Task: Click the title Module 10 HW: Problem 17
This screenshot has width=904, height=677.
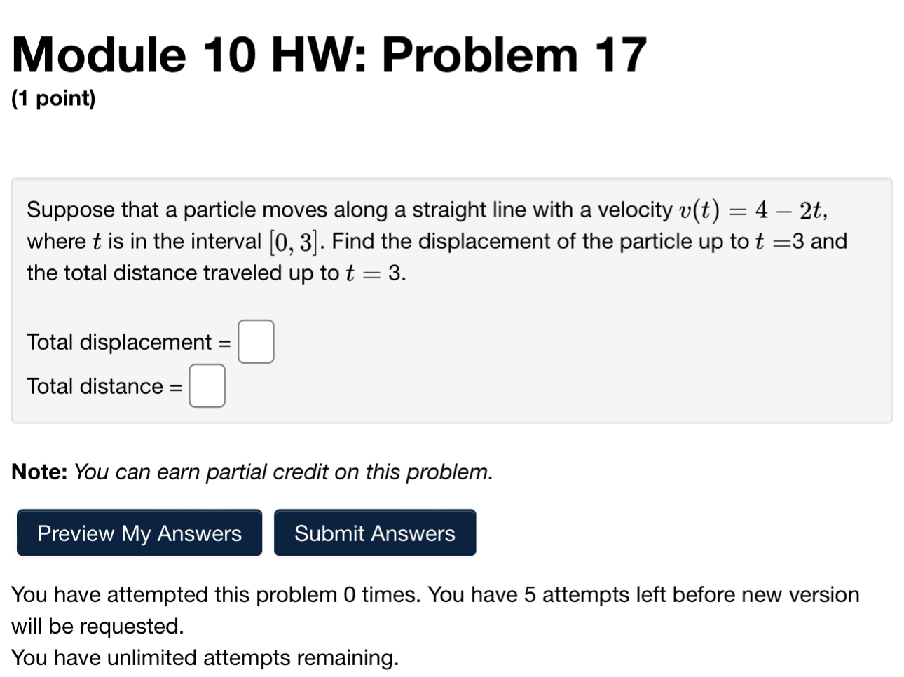Action: pyautogui.click(x=329, y=55)
